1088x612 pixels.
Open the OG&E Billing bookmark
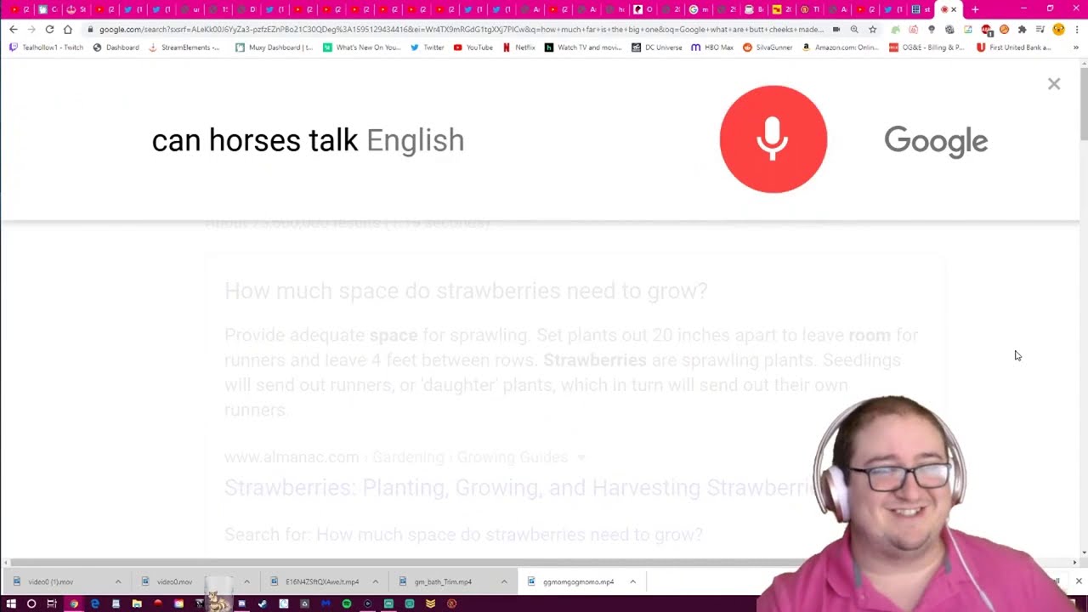click(x=926, y=48)
